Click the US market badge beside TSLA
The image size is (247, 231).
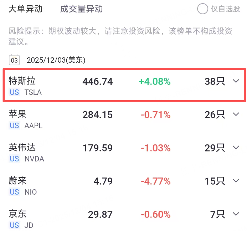pos(15,92)
